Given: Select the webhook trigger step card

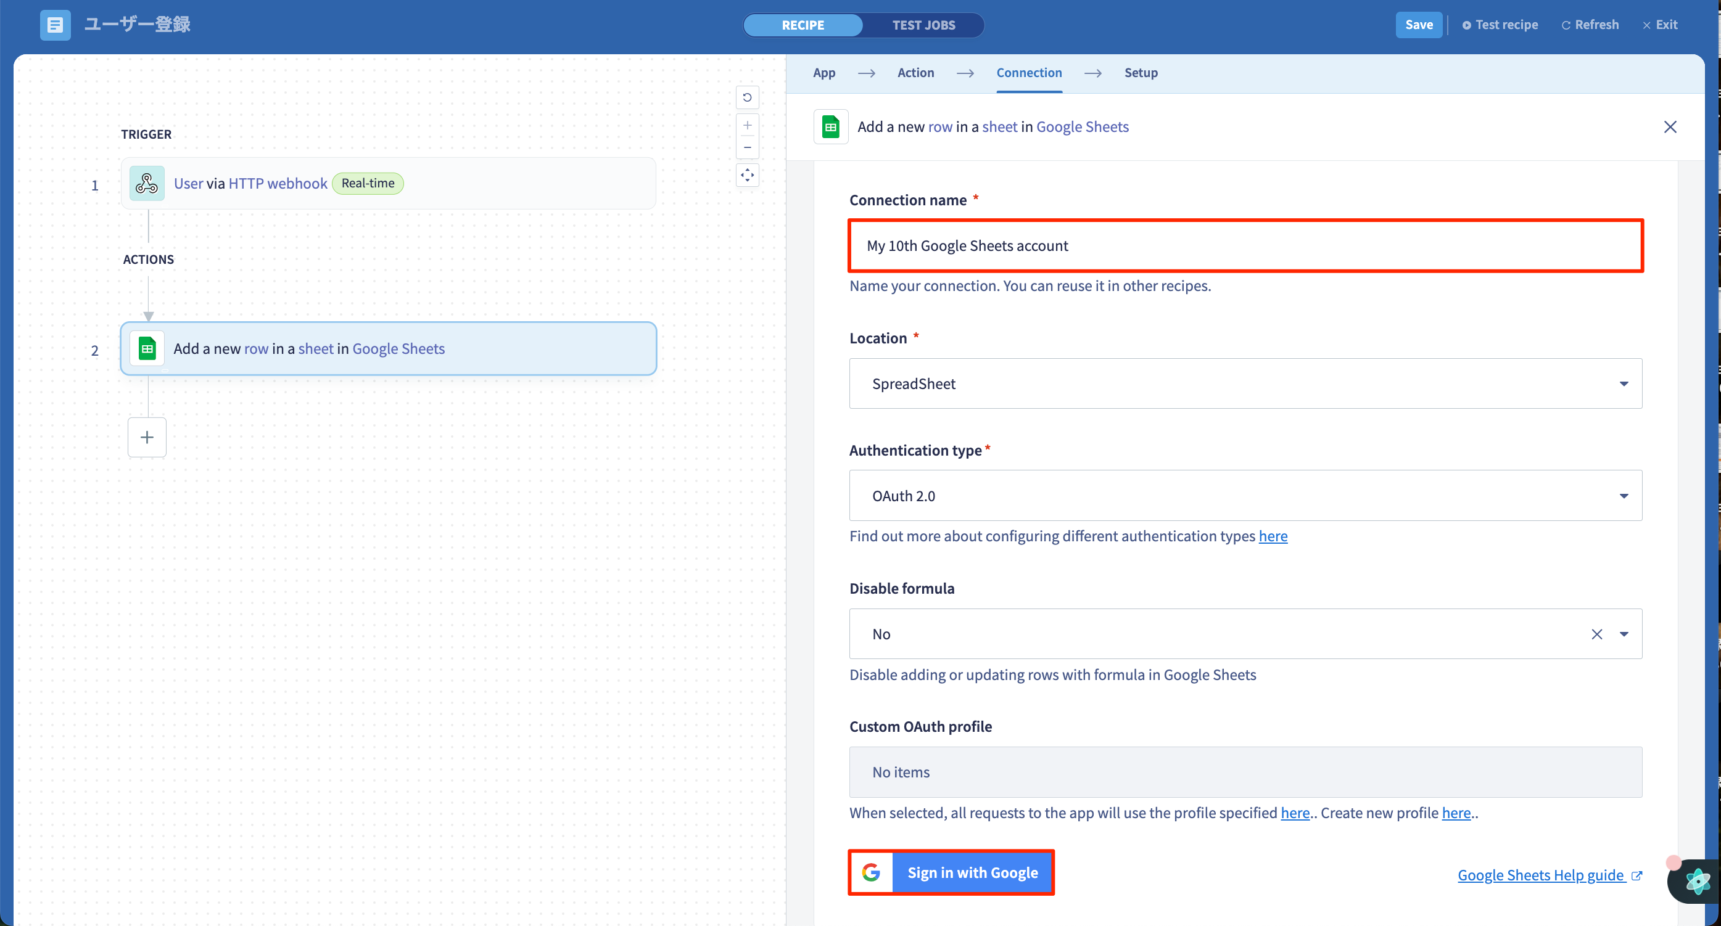Looking at the screenshot, I should [388, 184].
